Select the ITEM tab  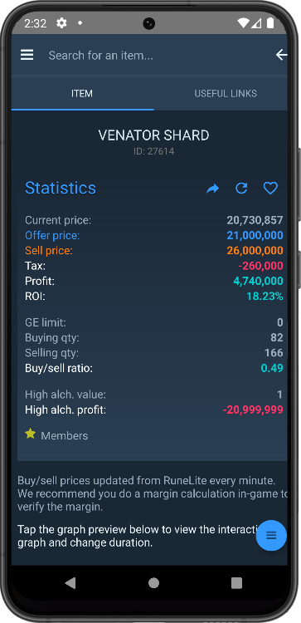coord(82,94)
